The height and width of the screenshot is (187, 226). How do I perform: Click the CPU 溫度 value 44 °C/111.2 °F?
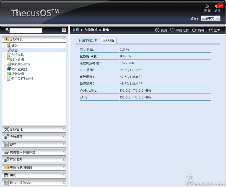click(131, 70)
